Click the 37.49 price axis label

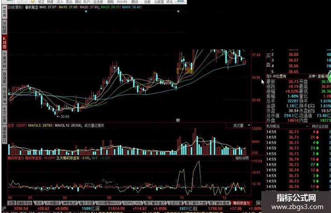[256, 55]
